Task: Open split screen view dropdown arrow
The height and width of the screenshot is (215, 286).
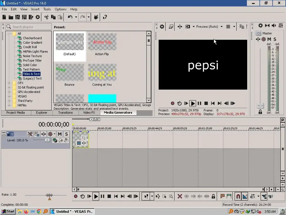Action: tap(194, 27)
